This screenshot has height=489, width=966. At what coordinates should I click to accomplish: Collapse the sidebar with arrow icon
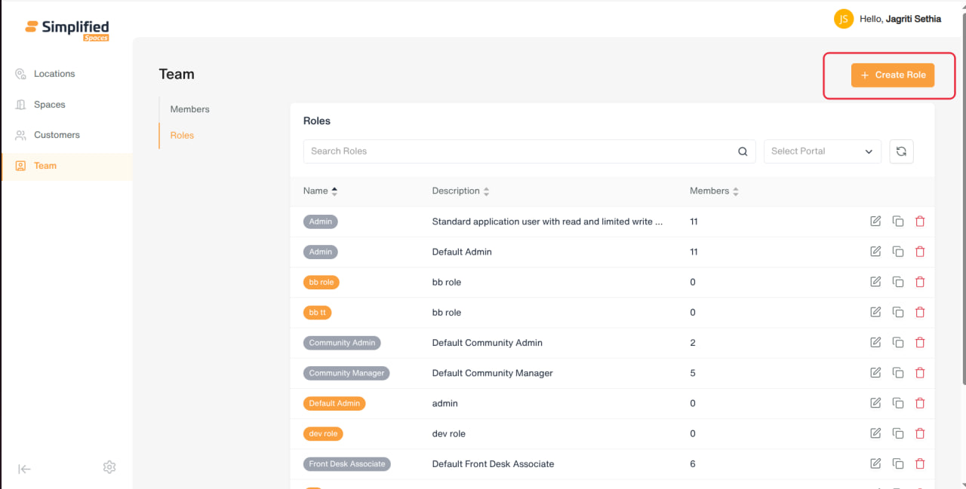tap(25, 469)
